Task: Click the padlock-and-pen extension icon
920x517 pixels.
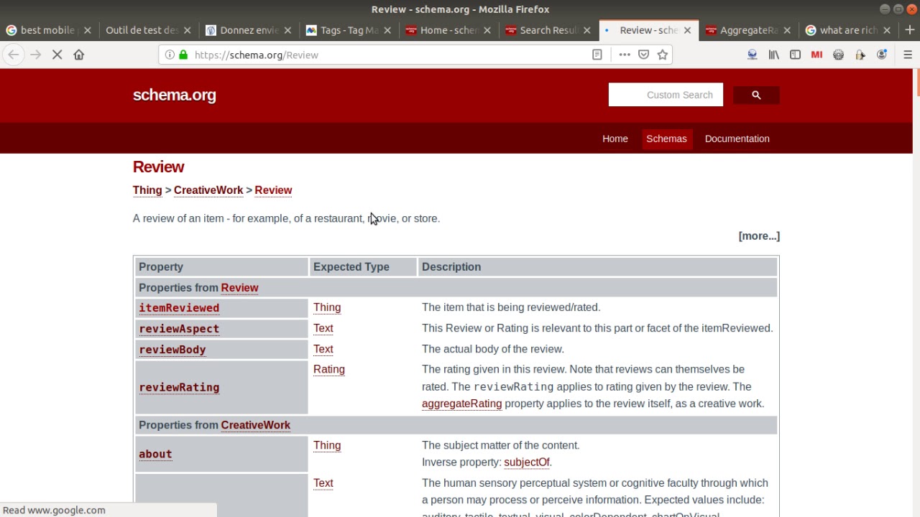Action: pos(860,55)
